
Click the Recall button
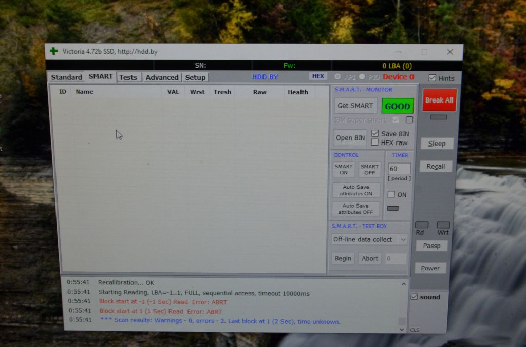coord(436,166)
